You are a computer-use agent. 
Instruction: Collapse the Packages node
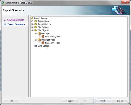tap(36, 34)
